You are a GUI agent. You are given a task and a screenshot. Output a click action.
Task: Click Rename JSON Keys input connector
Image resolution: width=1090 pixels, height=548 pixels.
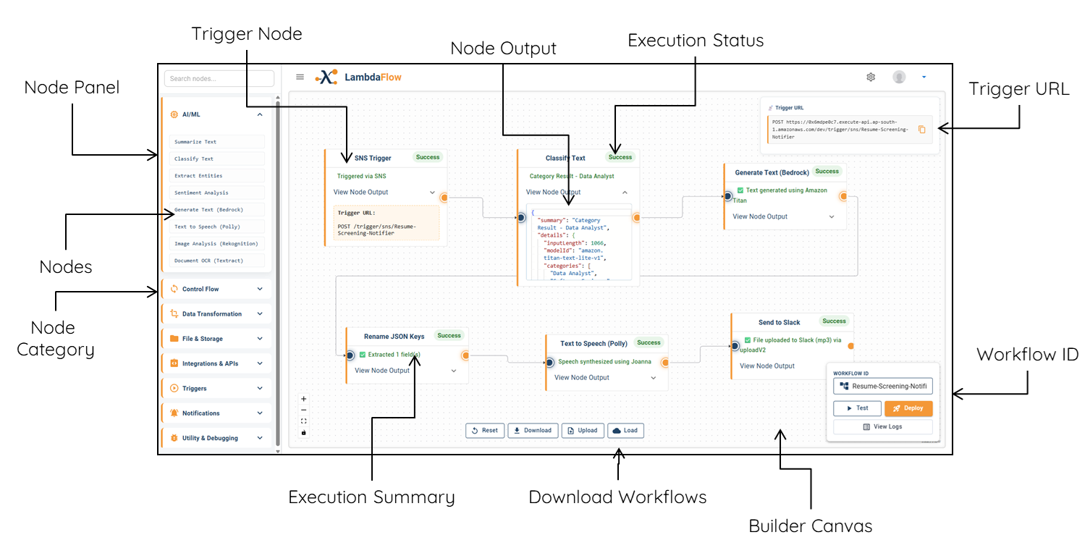[x=350, y=355]
